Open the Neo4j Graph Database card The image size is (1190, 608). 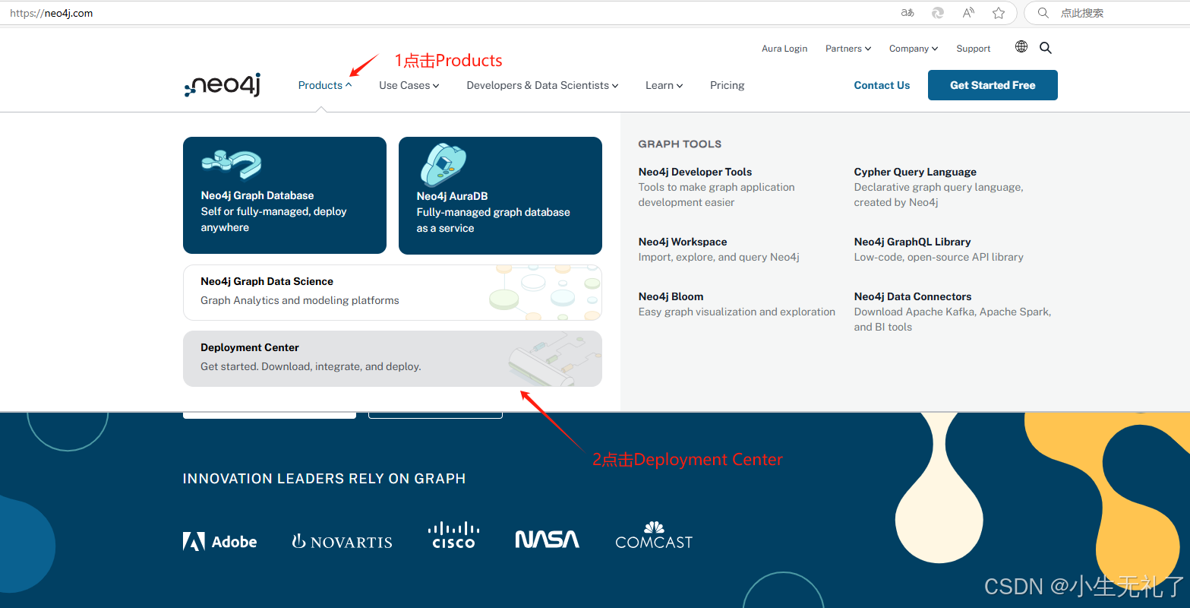pos(285,195)
